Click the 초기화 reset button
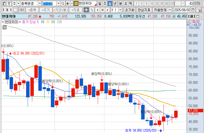The height and width of the screenshot is (133, 204). coord(130,10)
